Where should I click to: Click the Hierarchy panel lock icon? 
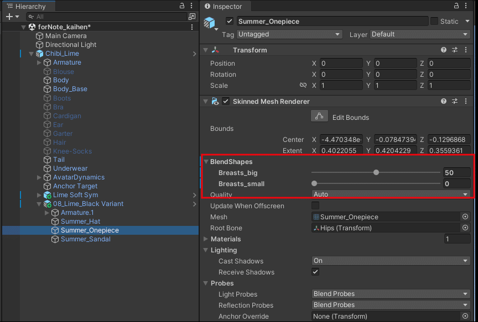click(x=182, y=6)
